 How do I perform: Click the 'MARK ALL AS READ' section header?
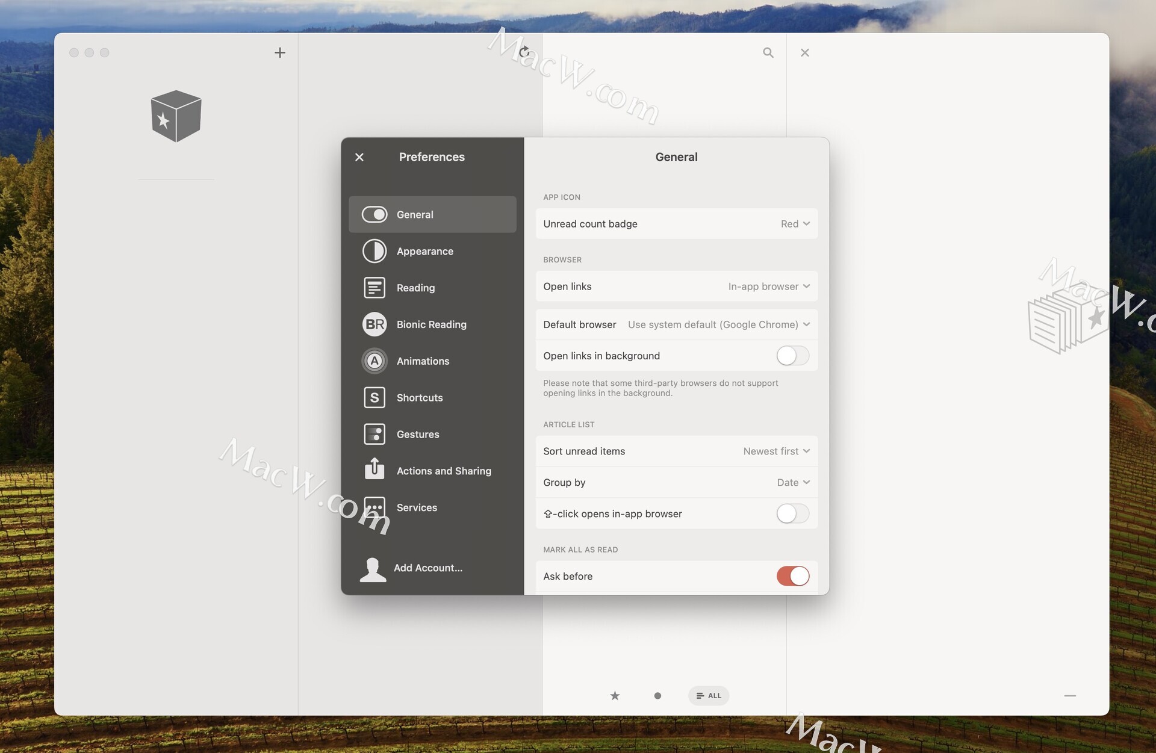580,550
